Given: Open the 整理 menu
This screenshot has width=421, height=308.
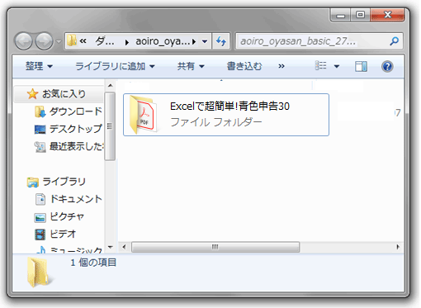Looking at the screenshot, I should coord(39,66).
